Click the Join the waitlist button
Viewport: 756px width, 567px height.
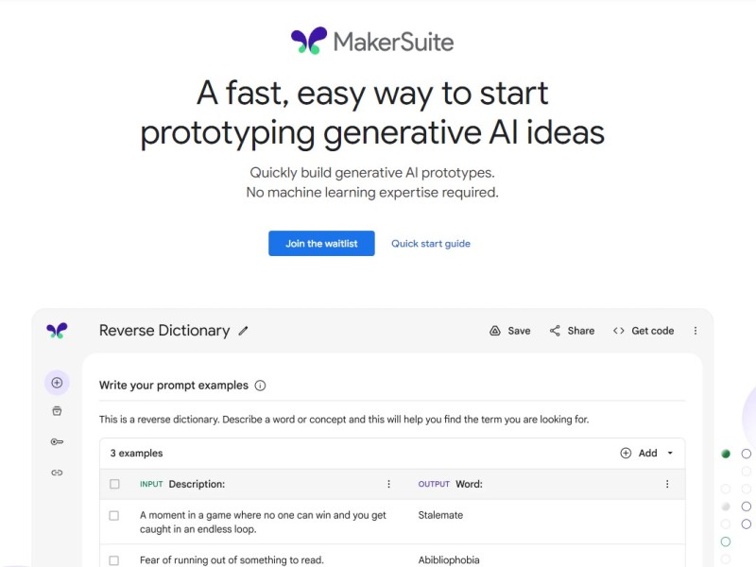click(321, 244)
